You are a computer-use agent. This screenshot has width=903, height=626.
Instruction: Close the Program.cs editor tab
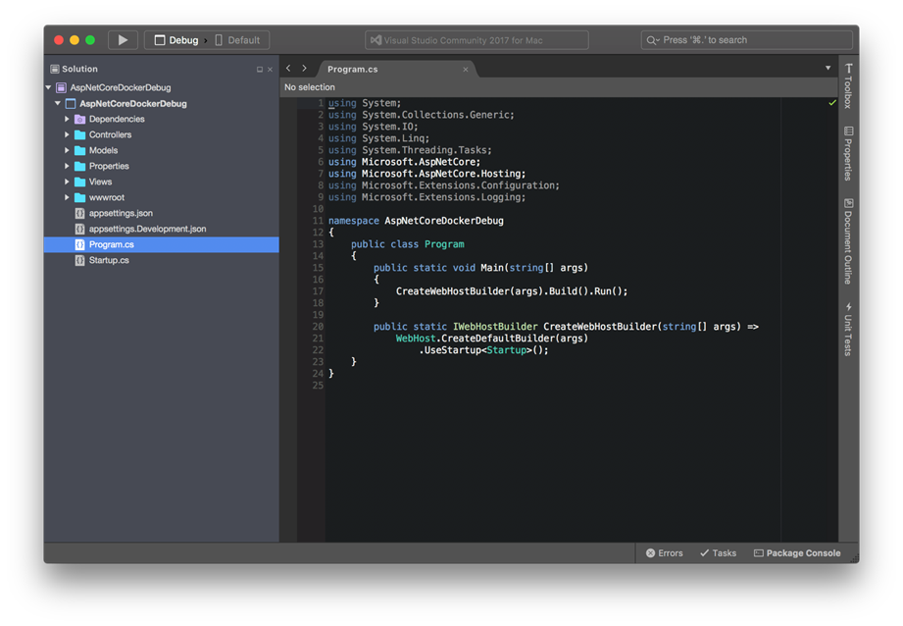466,70
